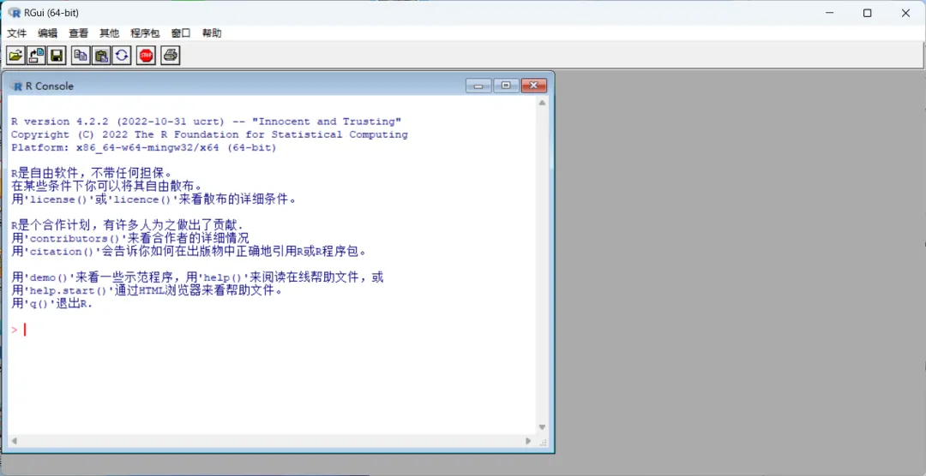926x476 pixels.
Task: Click the Load workspace toolbar icon
Action: tap(36, 56)
